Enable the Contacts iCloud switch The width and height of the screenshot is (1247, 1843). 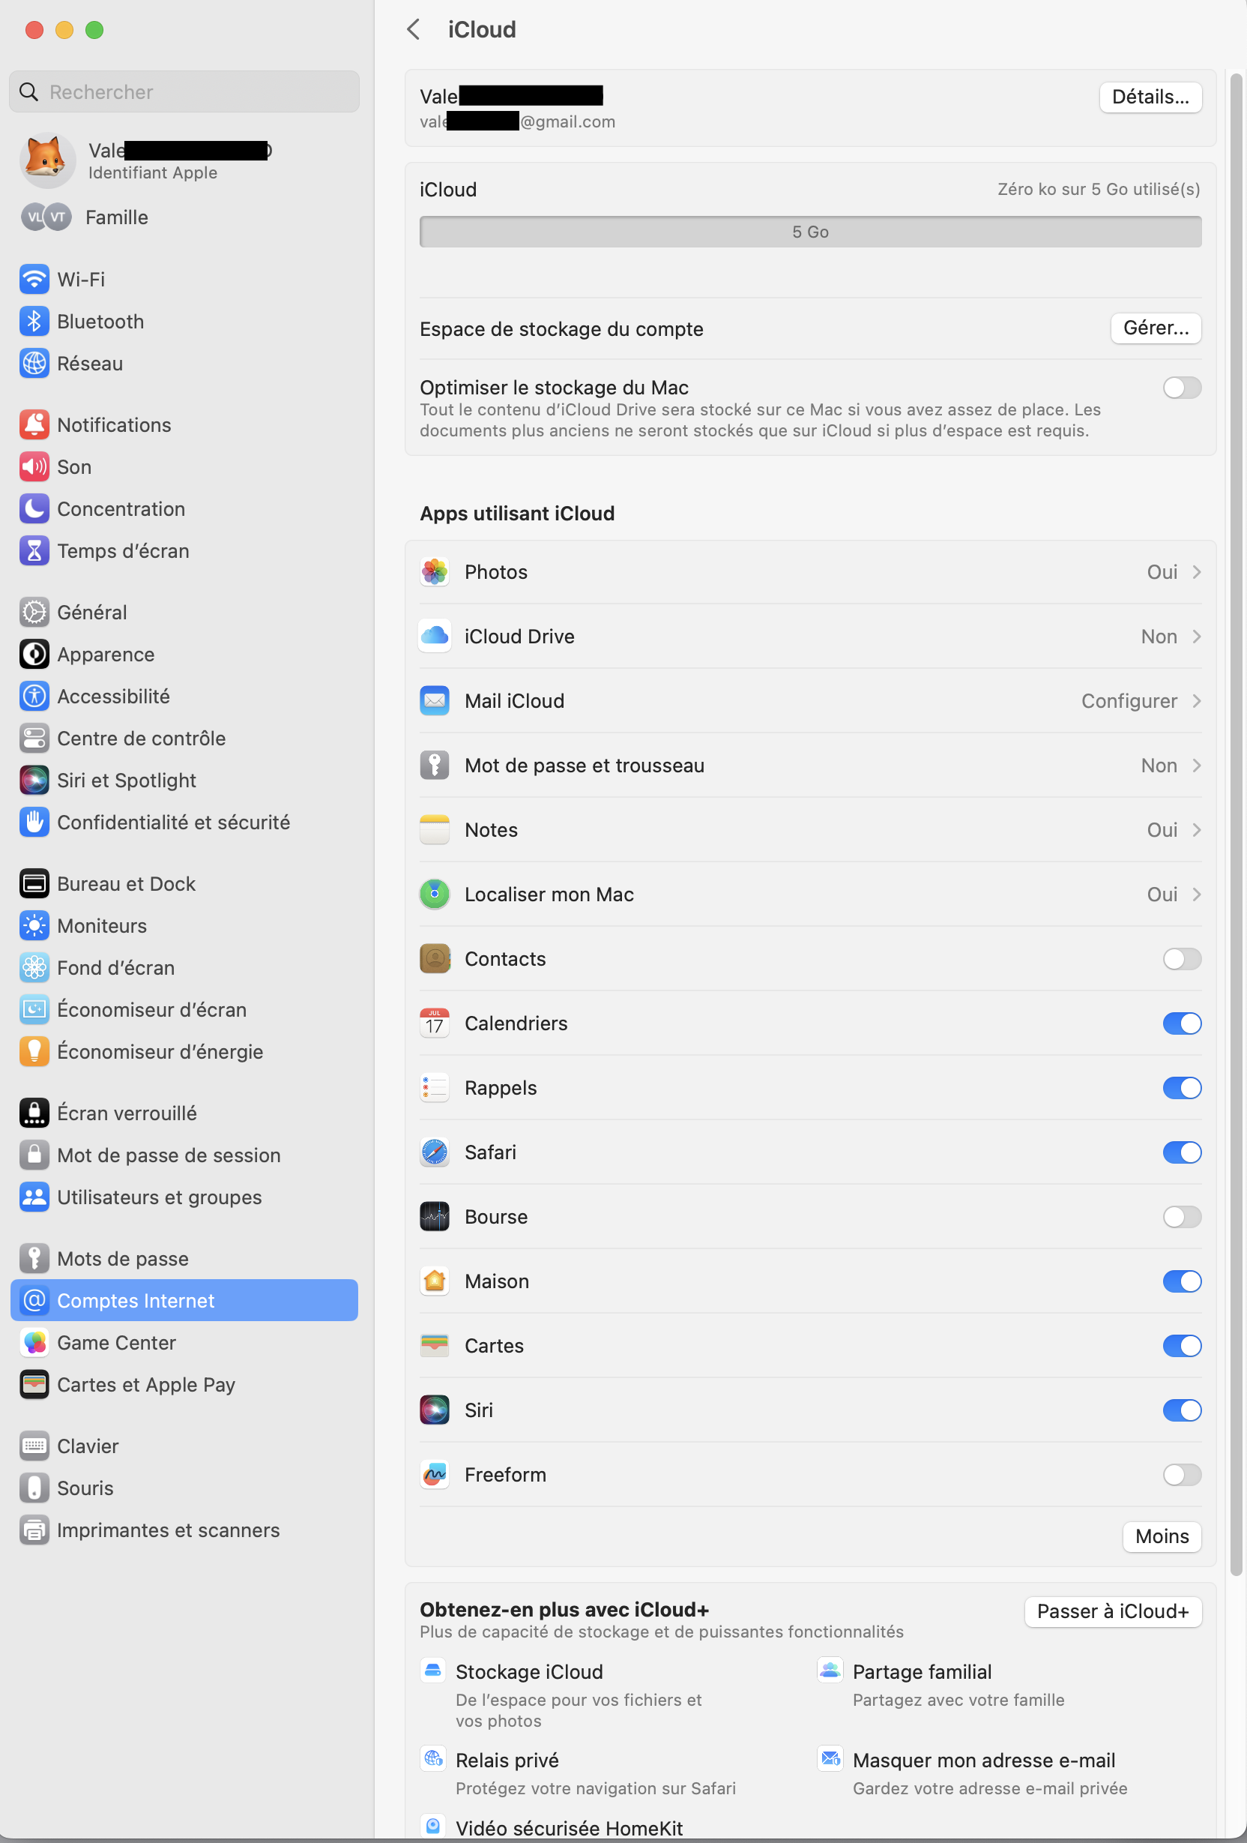1182,959
